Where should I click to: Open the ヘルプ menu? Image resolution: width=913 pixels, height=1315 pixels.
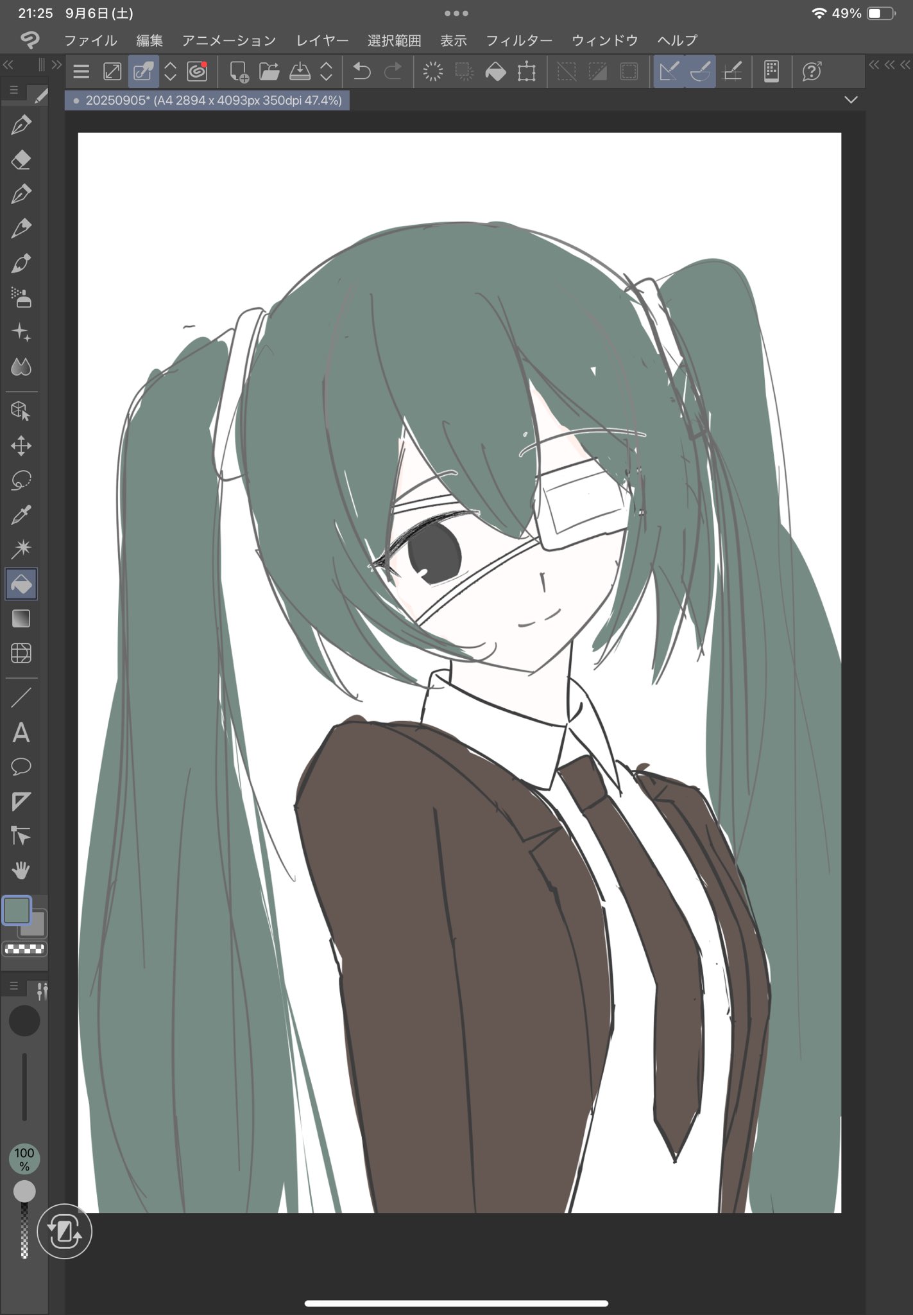(x=678, y=40)
